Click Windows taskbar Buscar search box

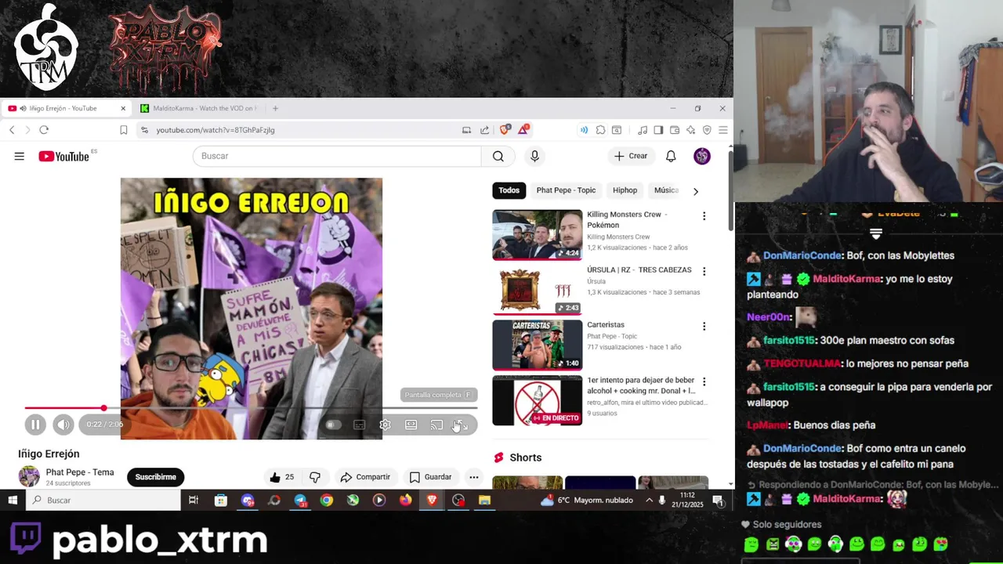pos(103,500)
